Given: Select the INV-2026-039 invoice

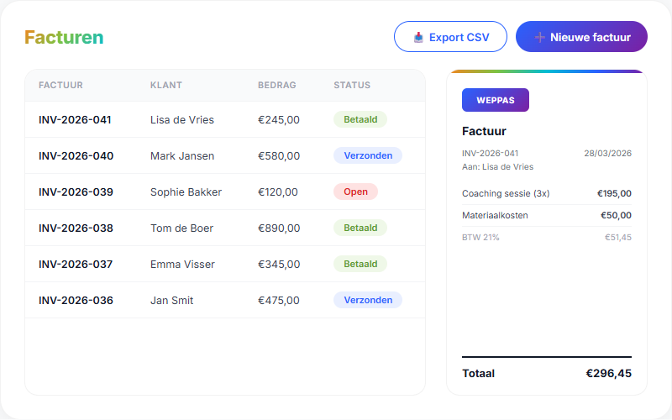Looking at the screenshot, I should coord(76,192).
